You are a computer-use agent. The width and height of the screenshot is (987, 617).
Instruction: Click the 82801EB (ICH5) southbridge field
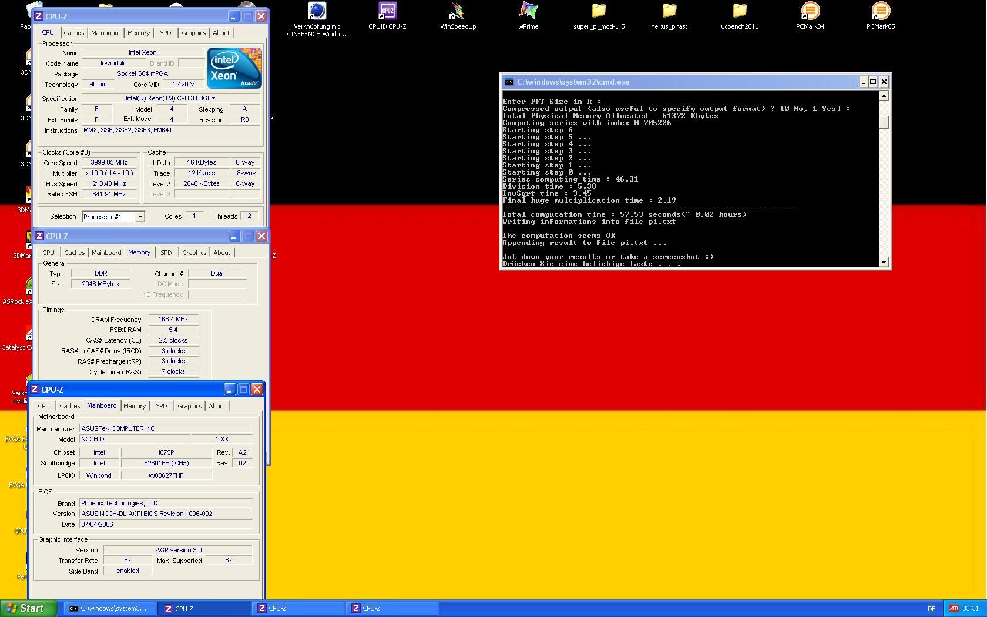pos(166,464)
